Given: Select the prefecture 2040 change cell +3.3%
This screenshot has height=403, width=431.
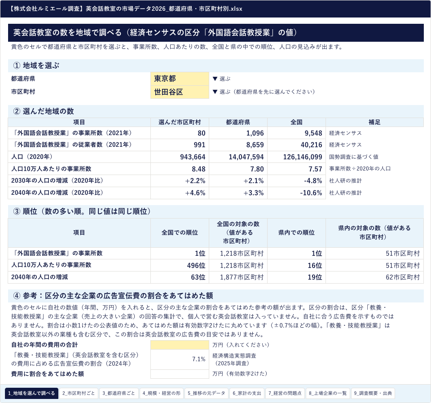Looking at the screenshot, I should [x=238, y=193].
